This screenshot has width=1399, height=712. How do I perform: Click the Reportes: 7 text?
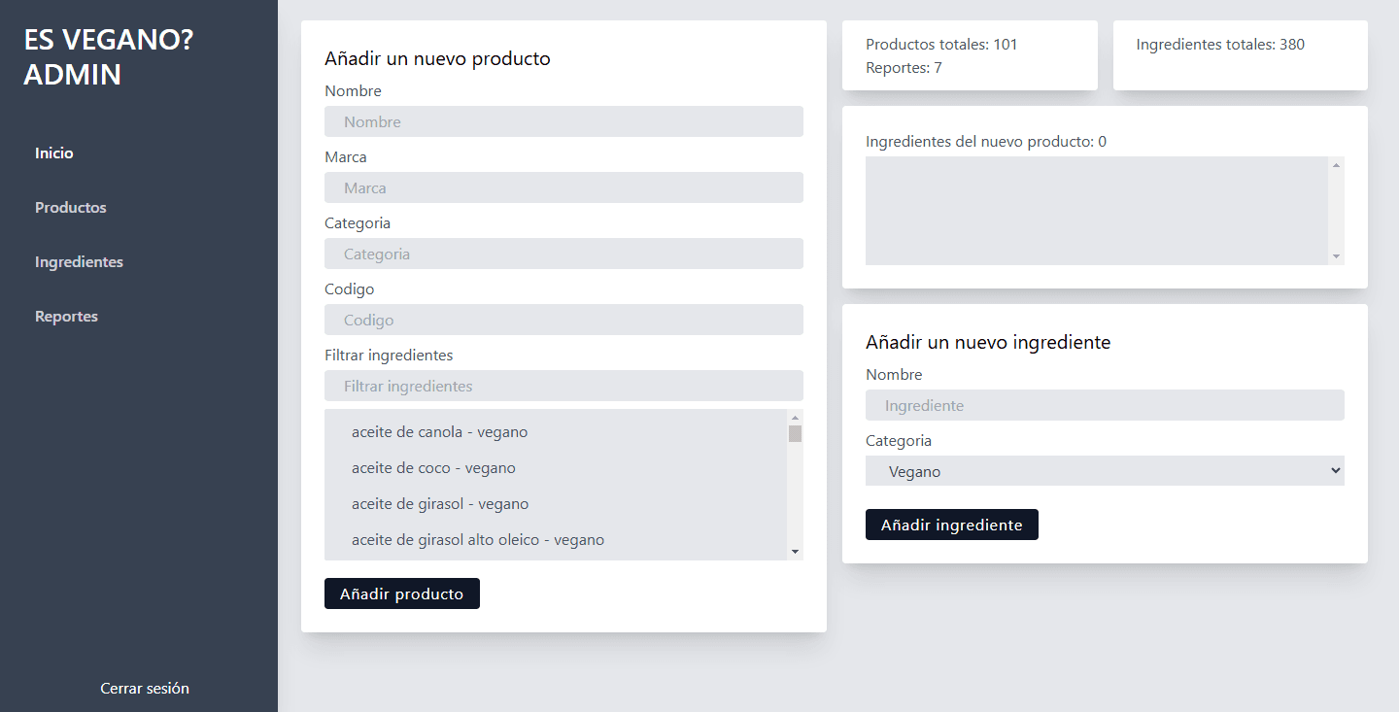coord(904,68)
